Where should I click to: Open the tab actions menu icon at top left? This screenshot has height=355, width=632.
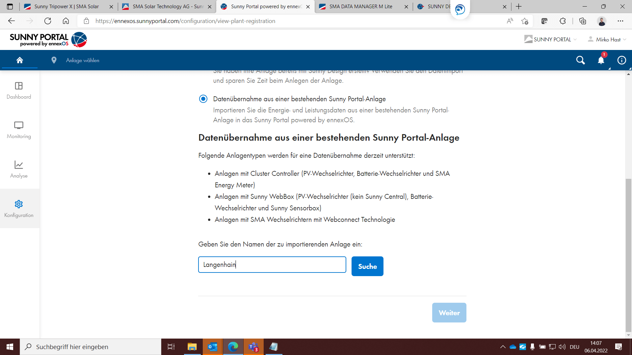pos(10,7)
